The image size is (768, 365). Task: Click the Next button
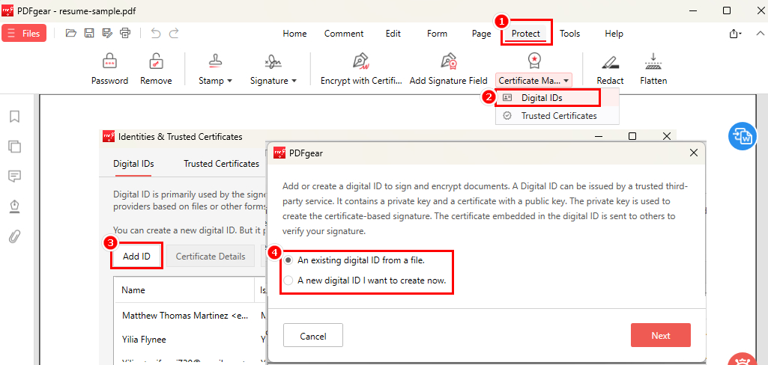(661, 336)
